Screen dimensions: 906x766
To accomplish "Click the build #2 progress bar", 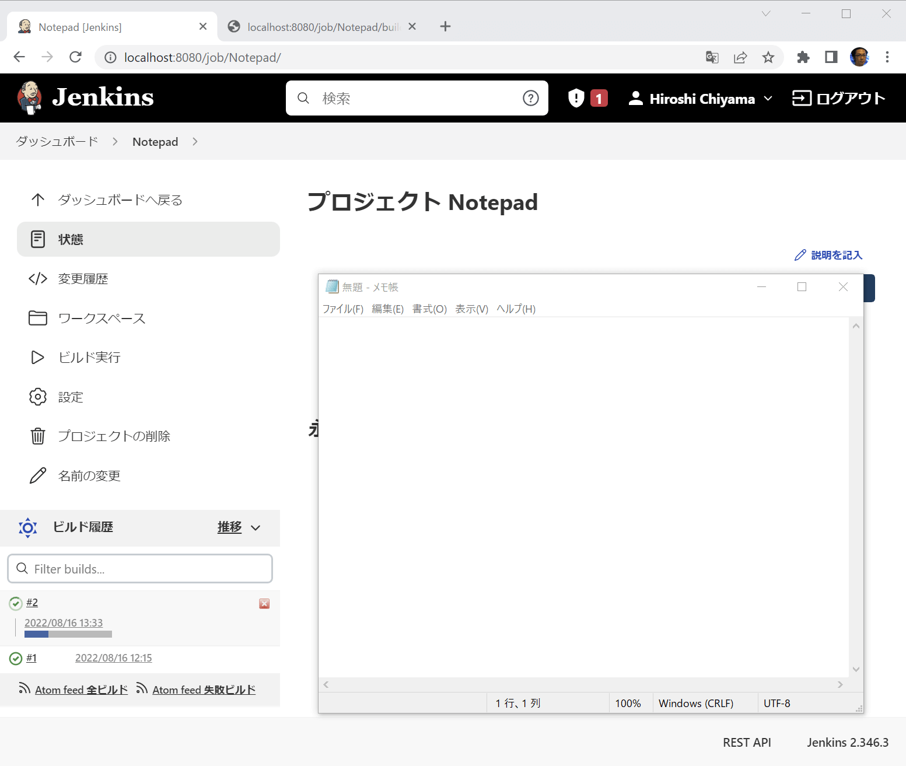I will tap(68, 634).
